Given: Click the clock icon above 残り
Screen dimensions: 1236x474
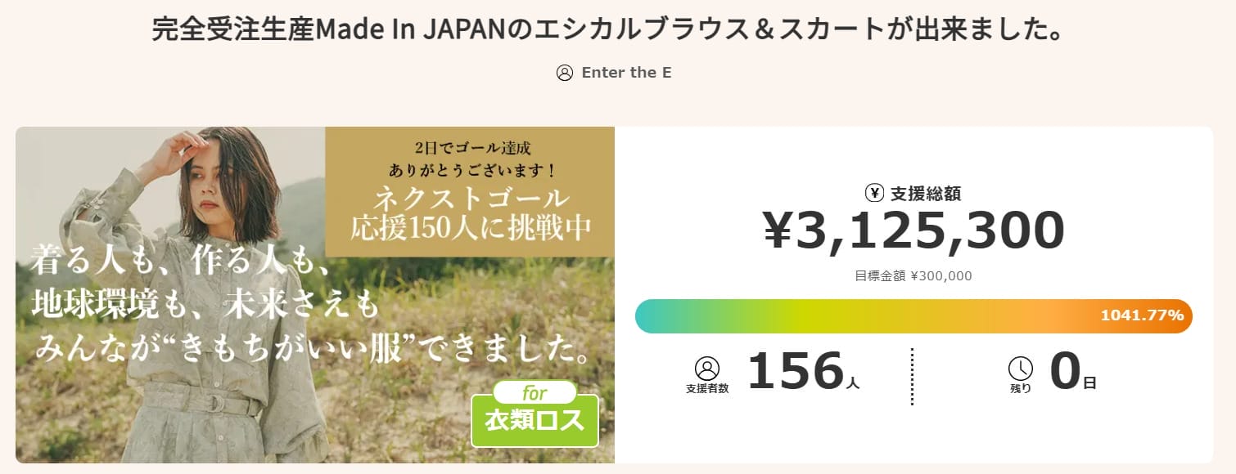Looking at the screenshot, I should 1020,368.
